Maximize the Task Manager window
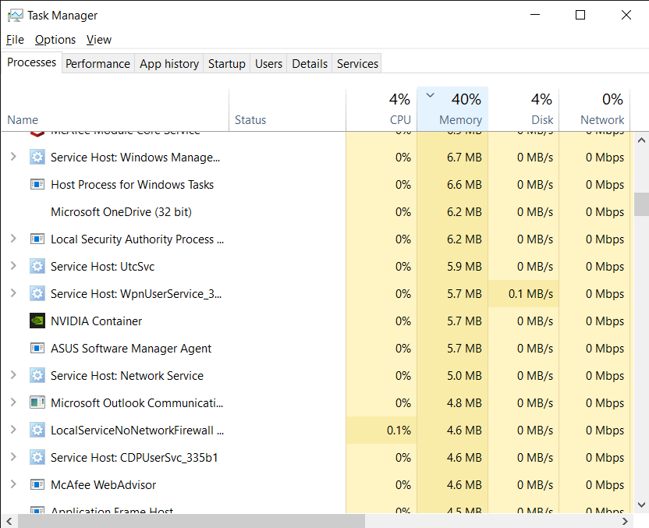This screenshot has height=528, width=649. (580, 15)
